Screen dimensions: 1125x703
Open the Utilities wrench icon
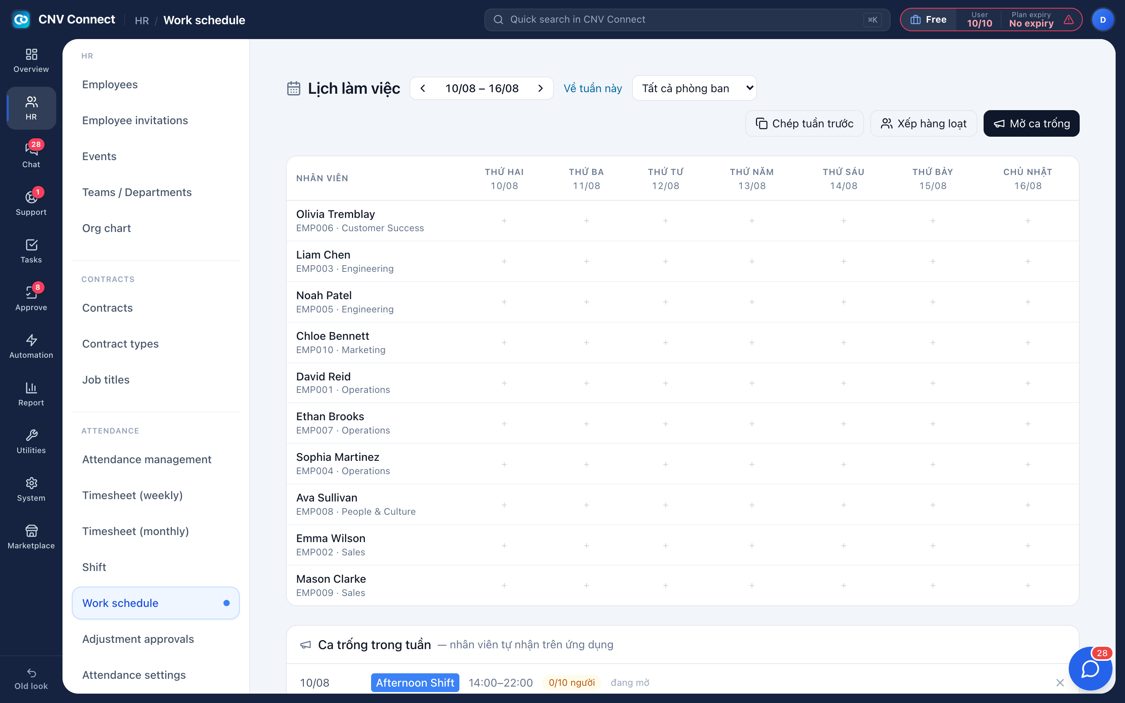(x=31, y=442)
